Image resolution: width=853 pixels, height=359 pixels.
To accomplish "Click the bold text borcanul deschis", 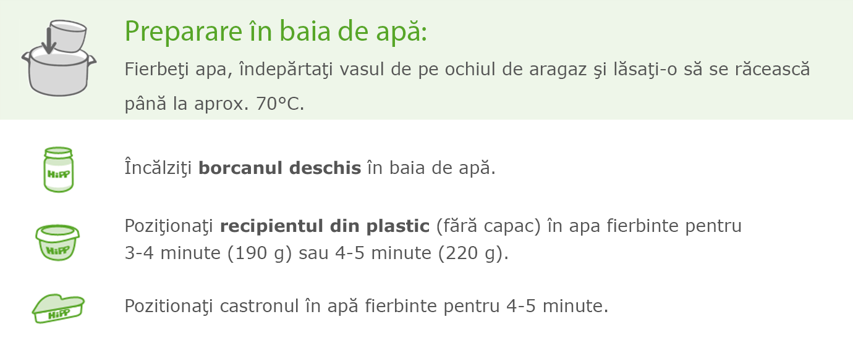I will [279, 168].
